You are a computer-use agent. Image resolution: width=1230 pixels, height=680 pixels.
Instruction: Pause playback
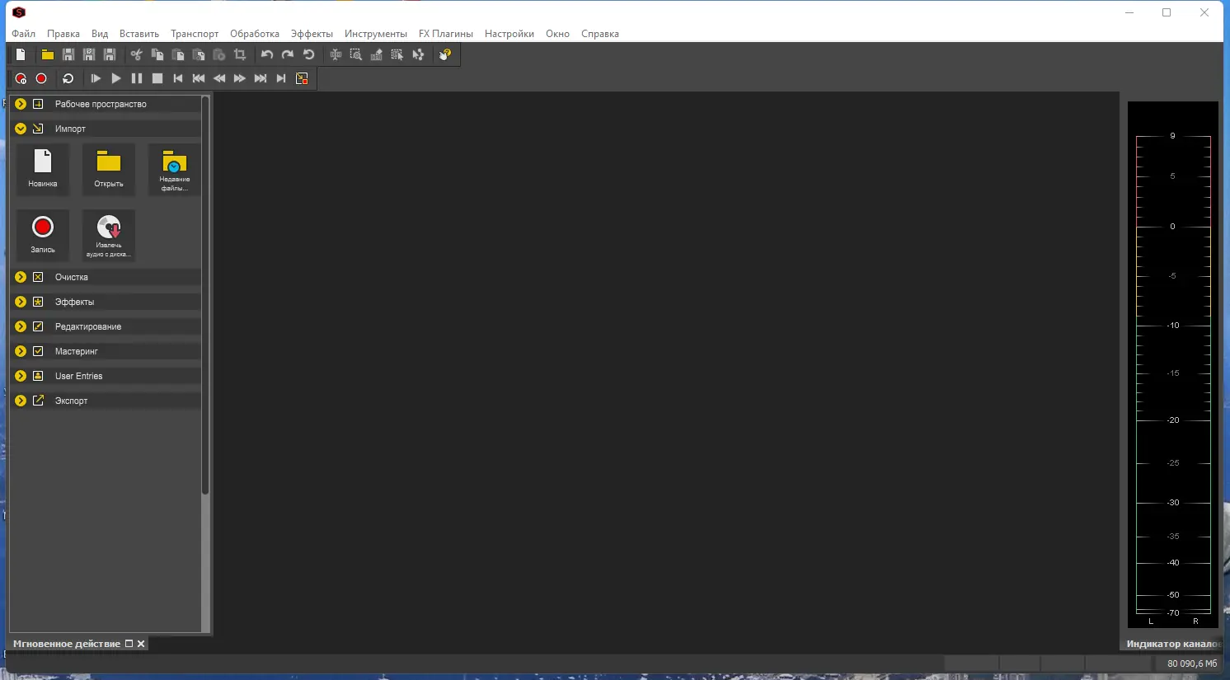(137, 78)
